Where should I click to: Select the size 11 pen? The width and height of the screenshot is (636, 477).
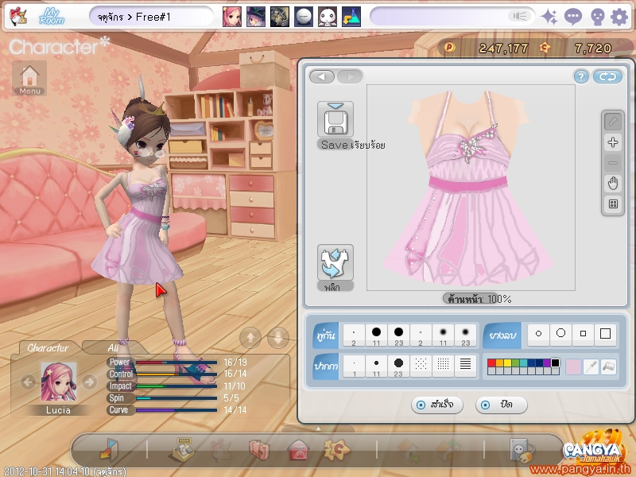point(376,366)
